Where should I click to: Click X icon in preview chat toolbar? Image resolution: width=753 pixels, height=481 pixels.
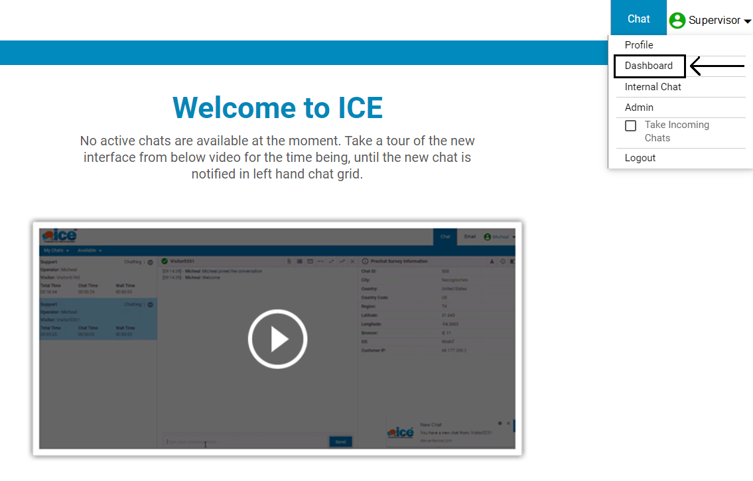352,261
